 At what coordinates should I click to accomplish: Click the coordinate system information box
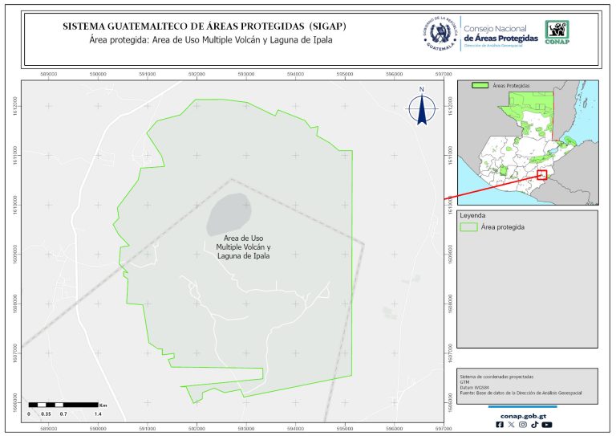point(528,386)
